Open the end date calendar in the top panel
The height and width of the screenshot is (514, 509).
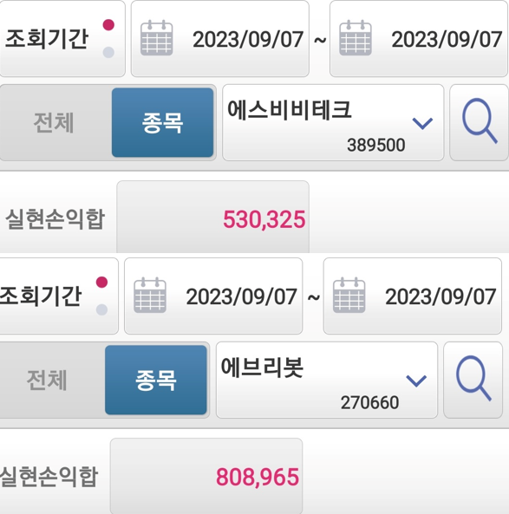pyautogui.click(x=356, y=38)
